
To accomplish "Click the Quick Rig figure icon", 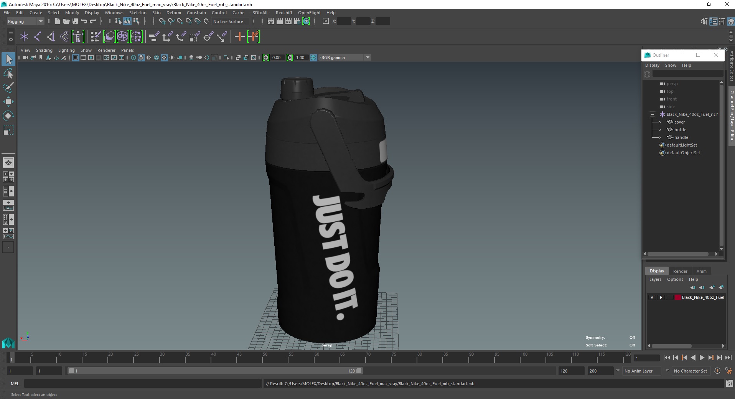I will 78,37.
